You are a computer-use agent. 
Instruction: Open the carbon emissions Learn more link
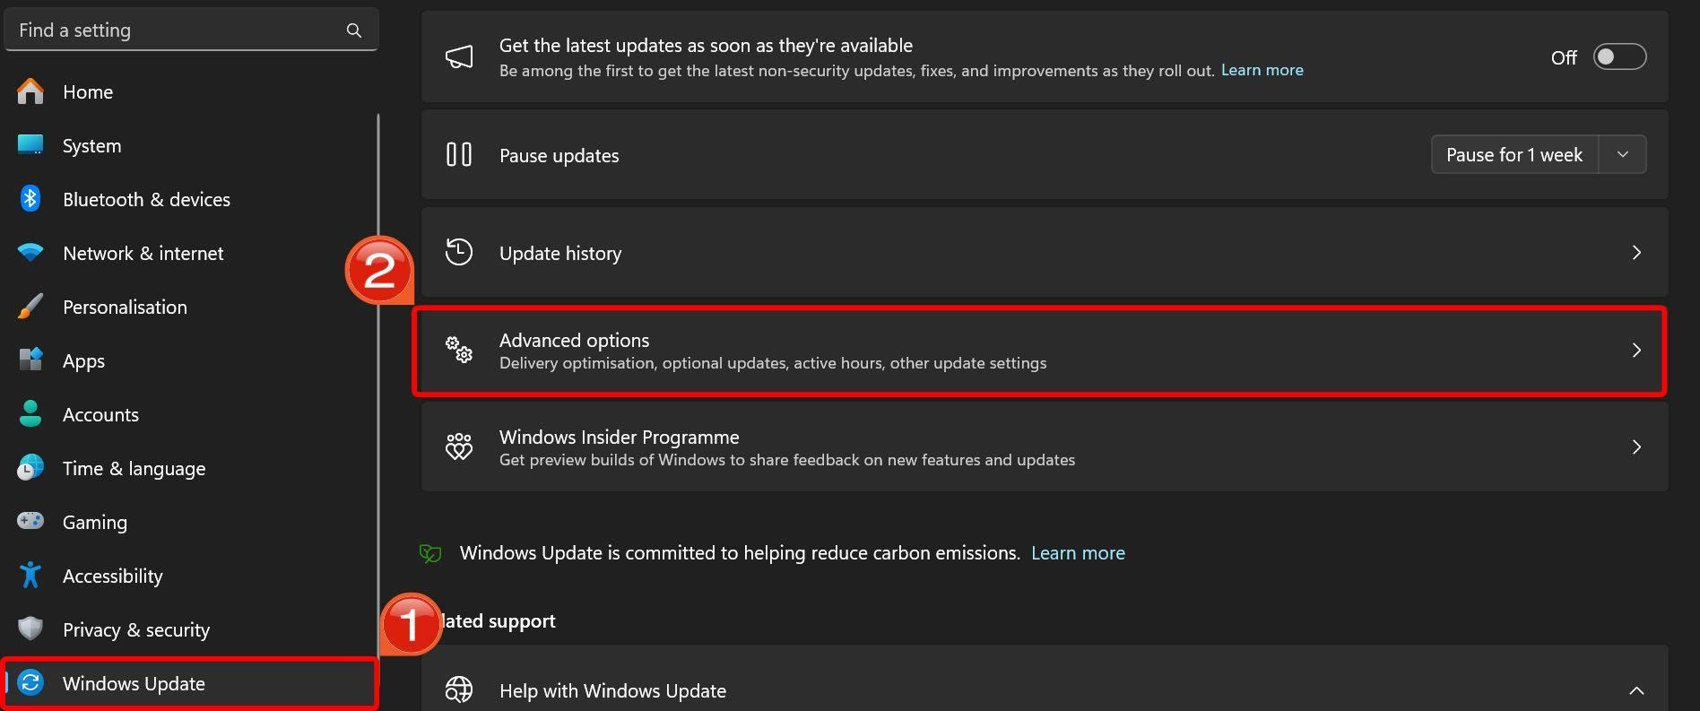pos(1078,553)
